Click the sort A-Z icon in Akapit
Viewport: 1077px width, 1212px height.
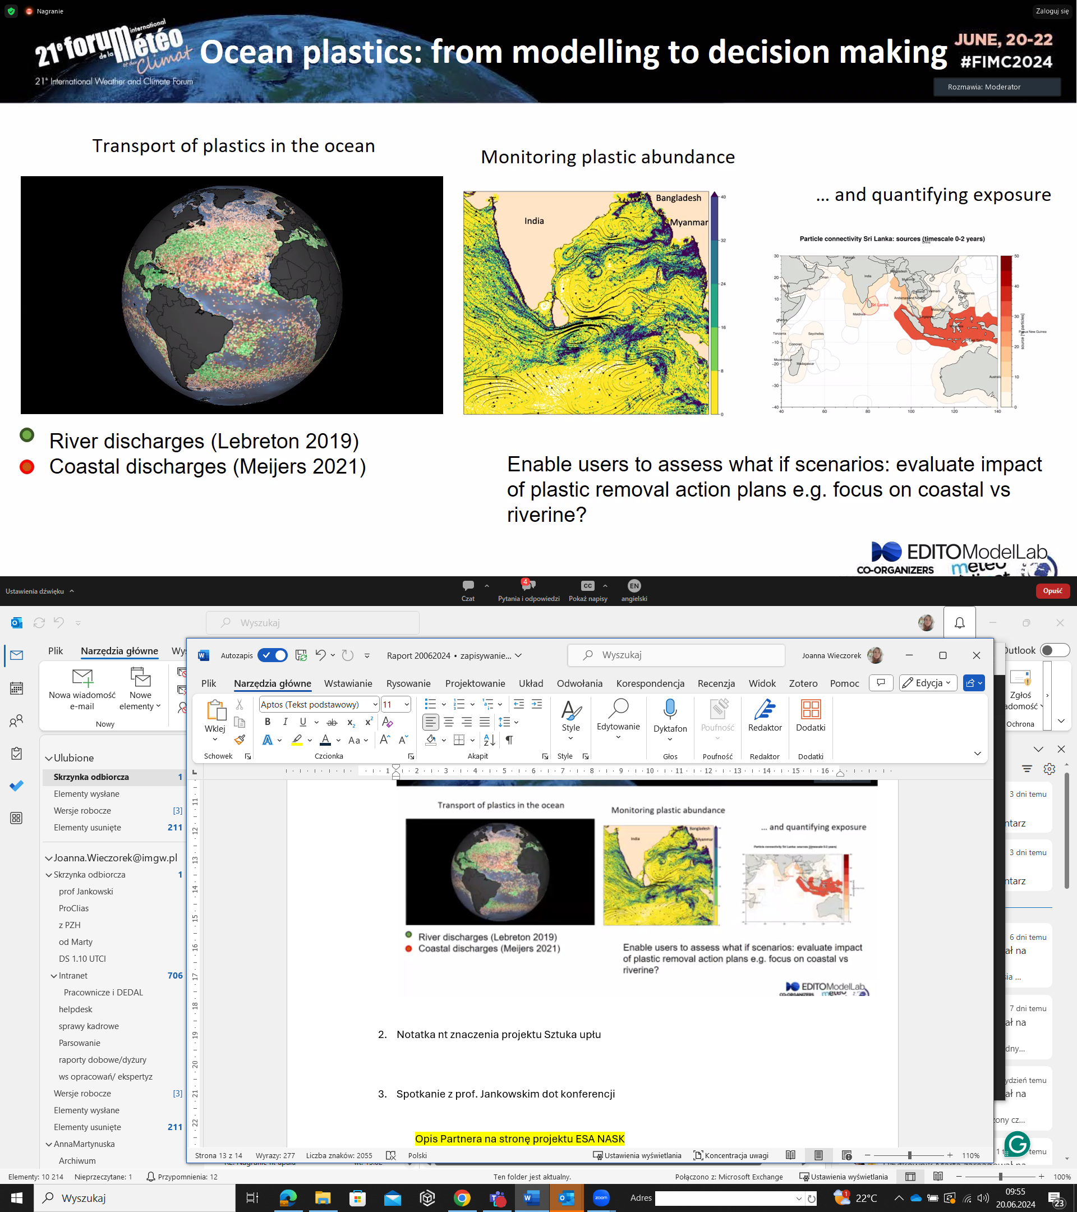(490, 740)
